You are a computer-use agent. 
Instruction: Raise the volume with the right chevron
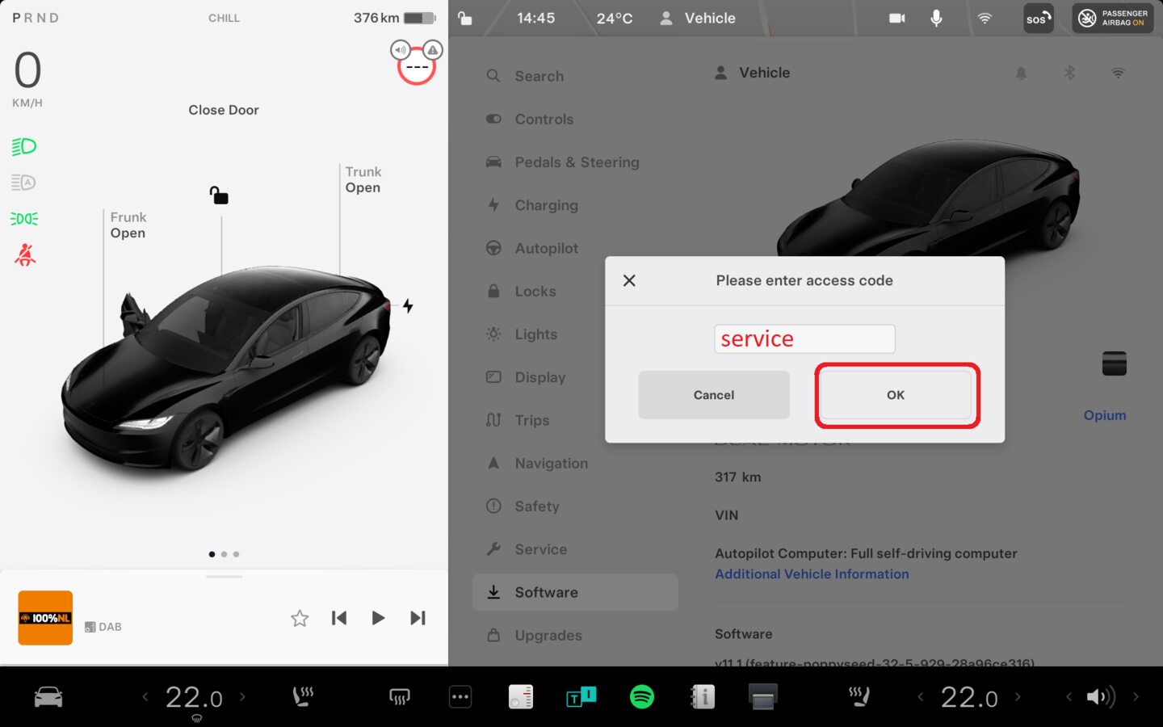(1136, 696)
